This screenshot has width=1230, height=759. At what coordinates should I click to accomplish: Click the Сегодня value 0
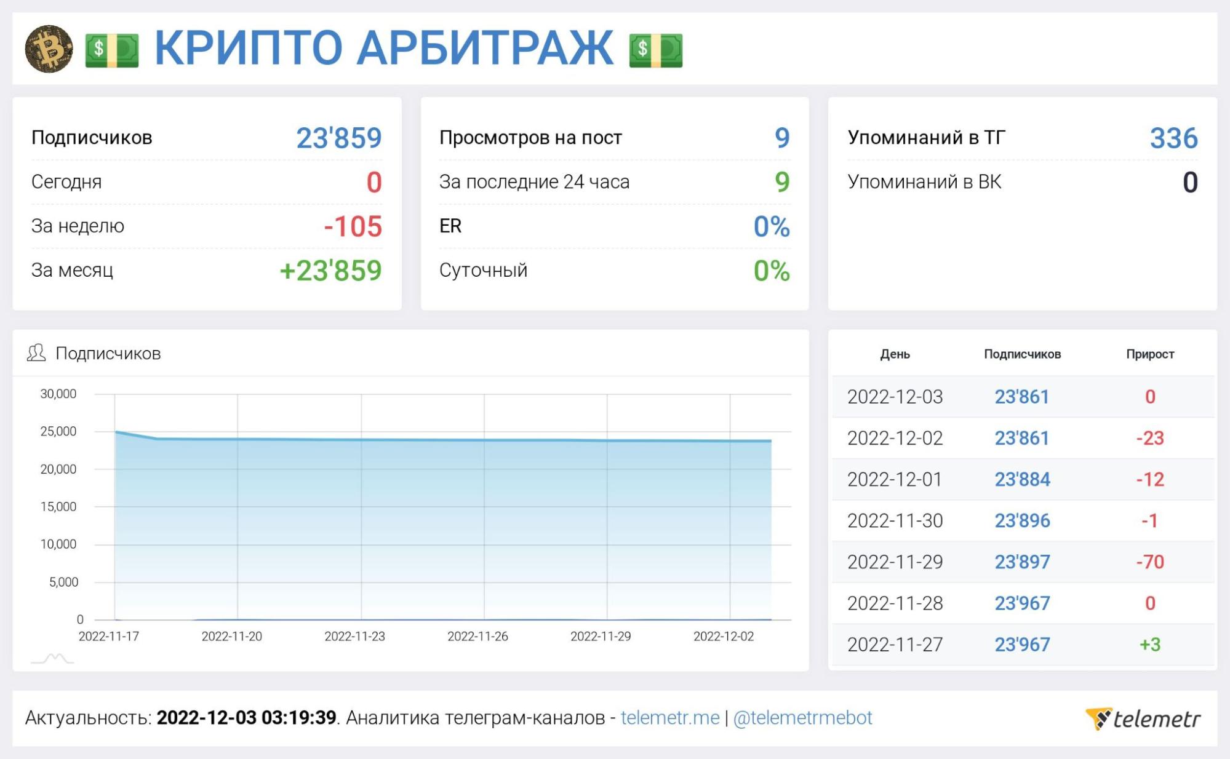pos(374,182)
